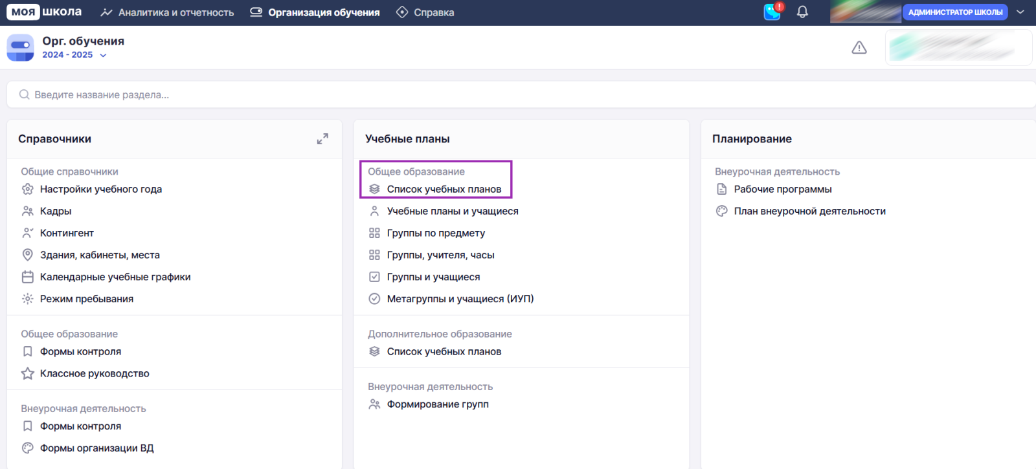Open the 2024 - 2025 academic year dropdown
The image size is (1036, 469).
coord(74,55)
